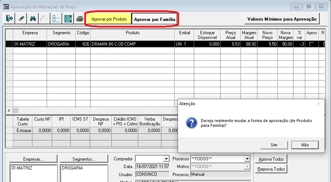Close the Atenção dialog with X
This screenshot has height=182, width=331.
319,104
